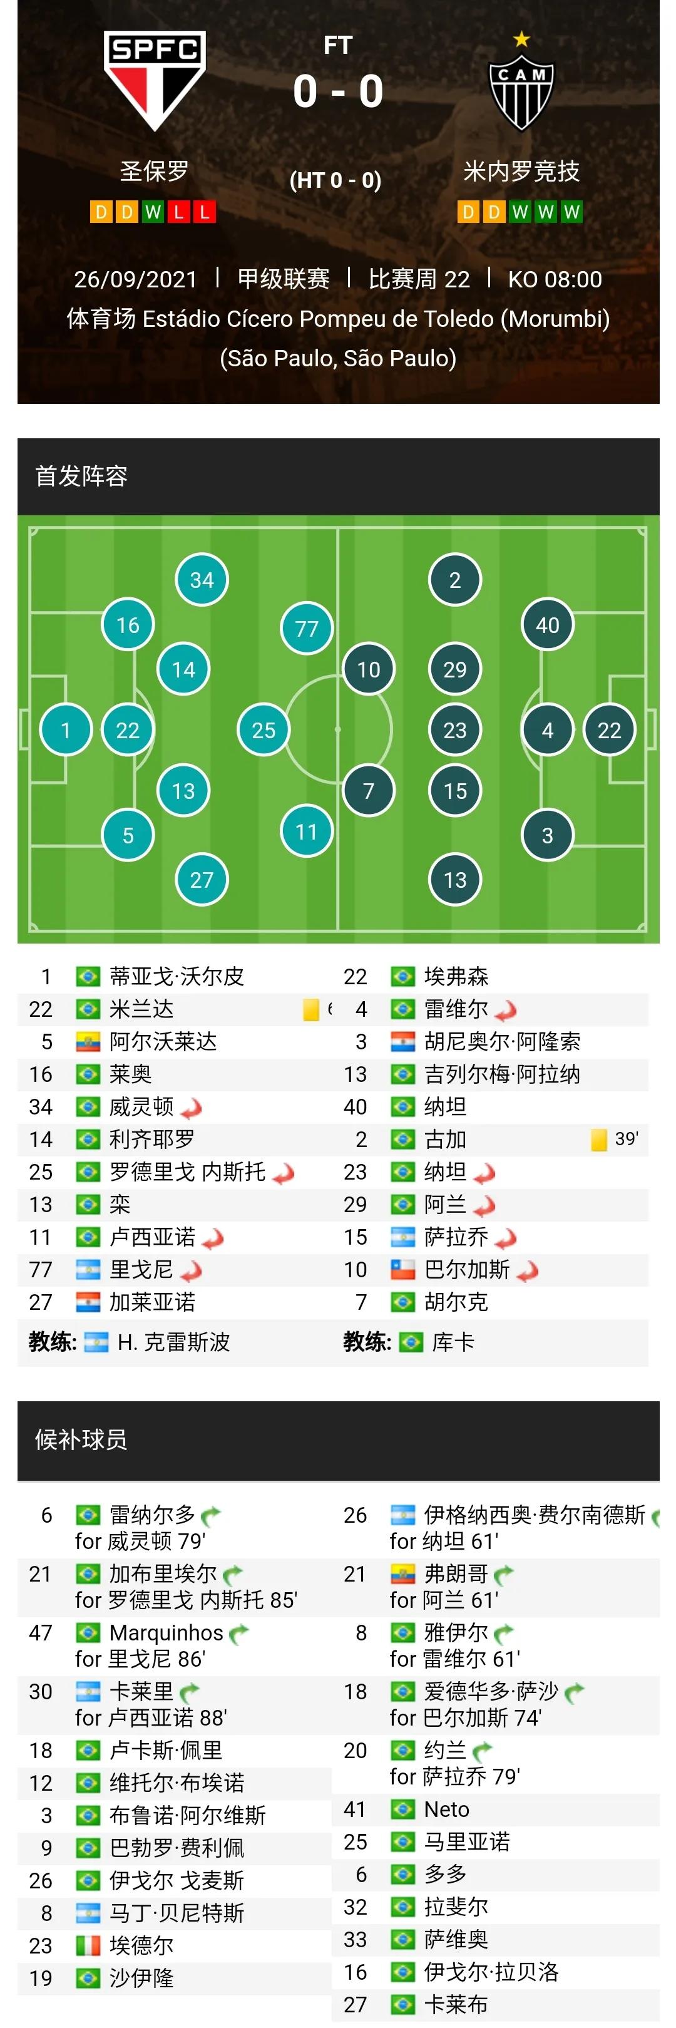
Task: Tap green substitution arrow next to 雷纳尔多
Action: click(211, 1515)
